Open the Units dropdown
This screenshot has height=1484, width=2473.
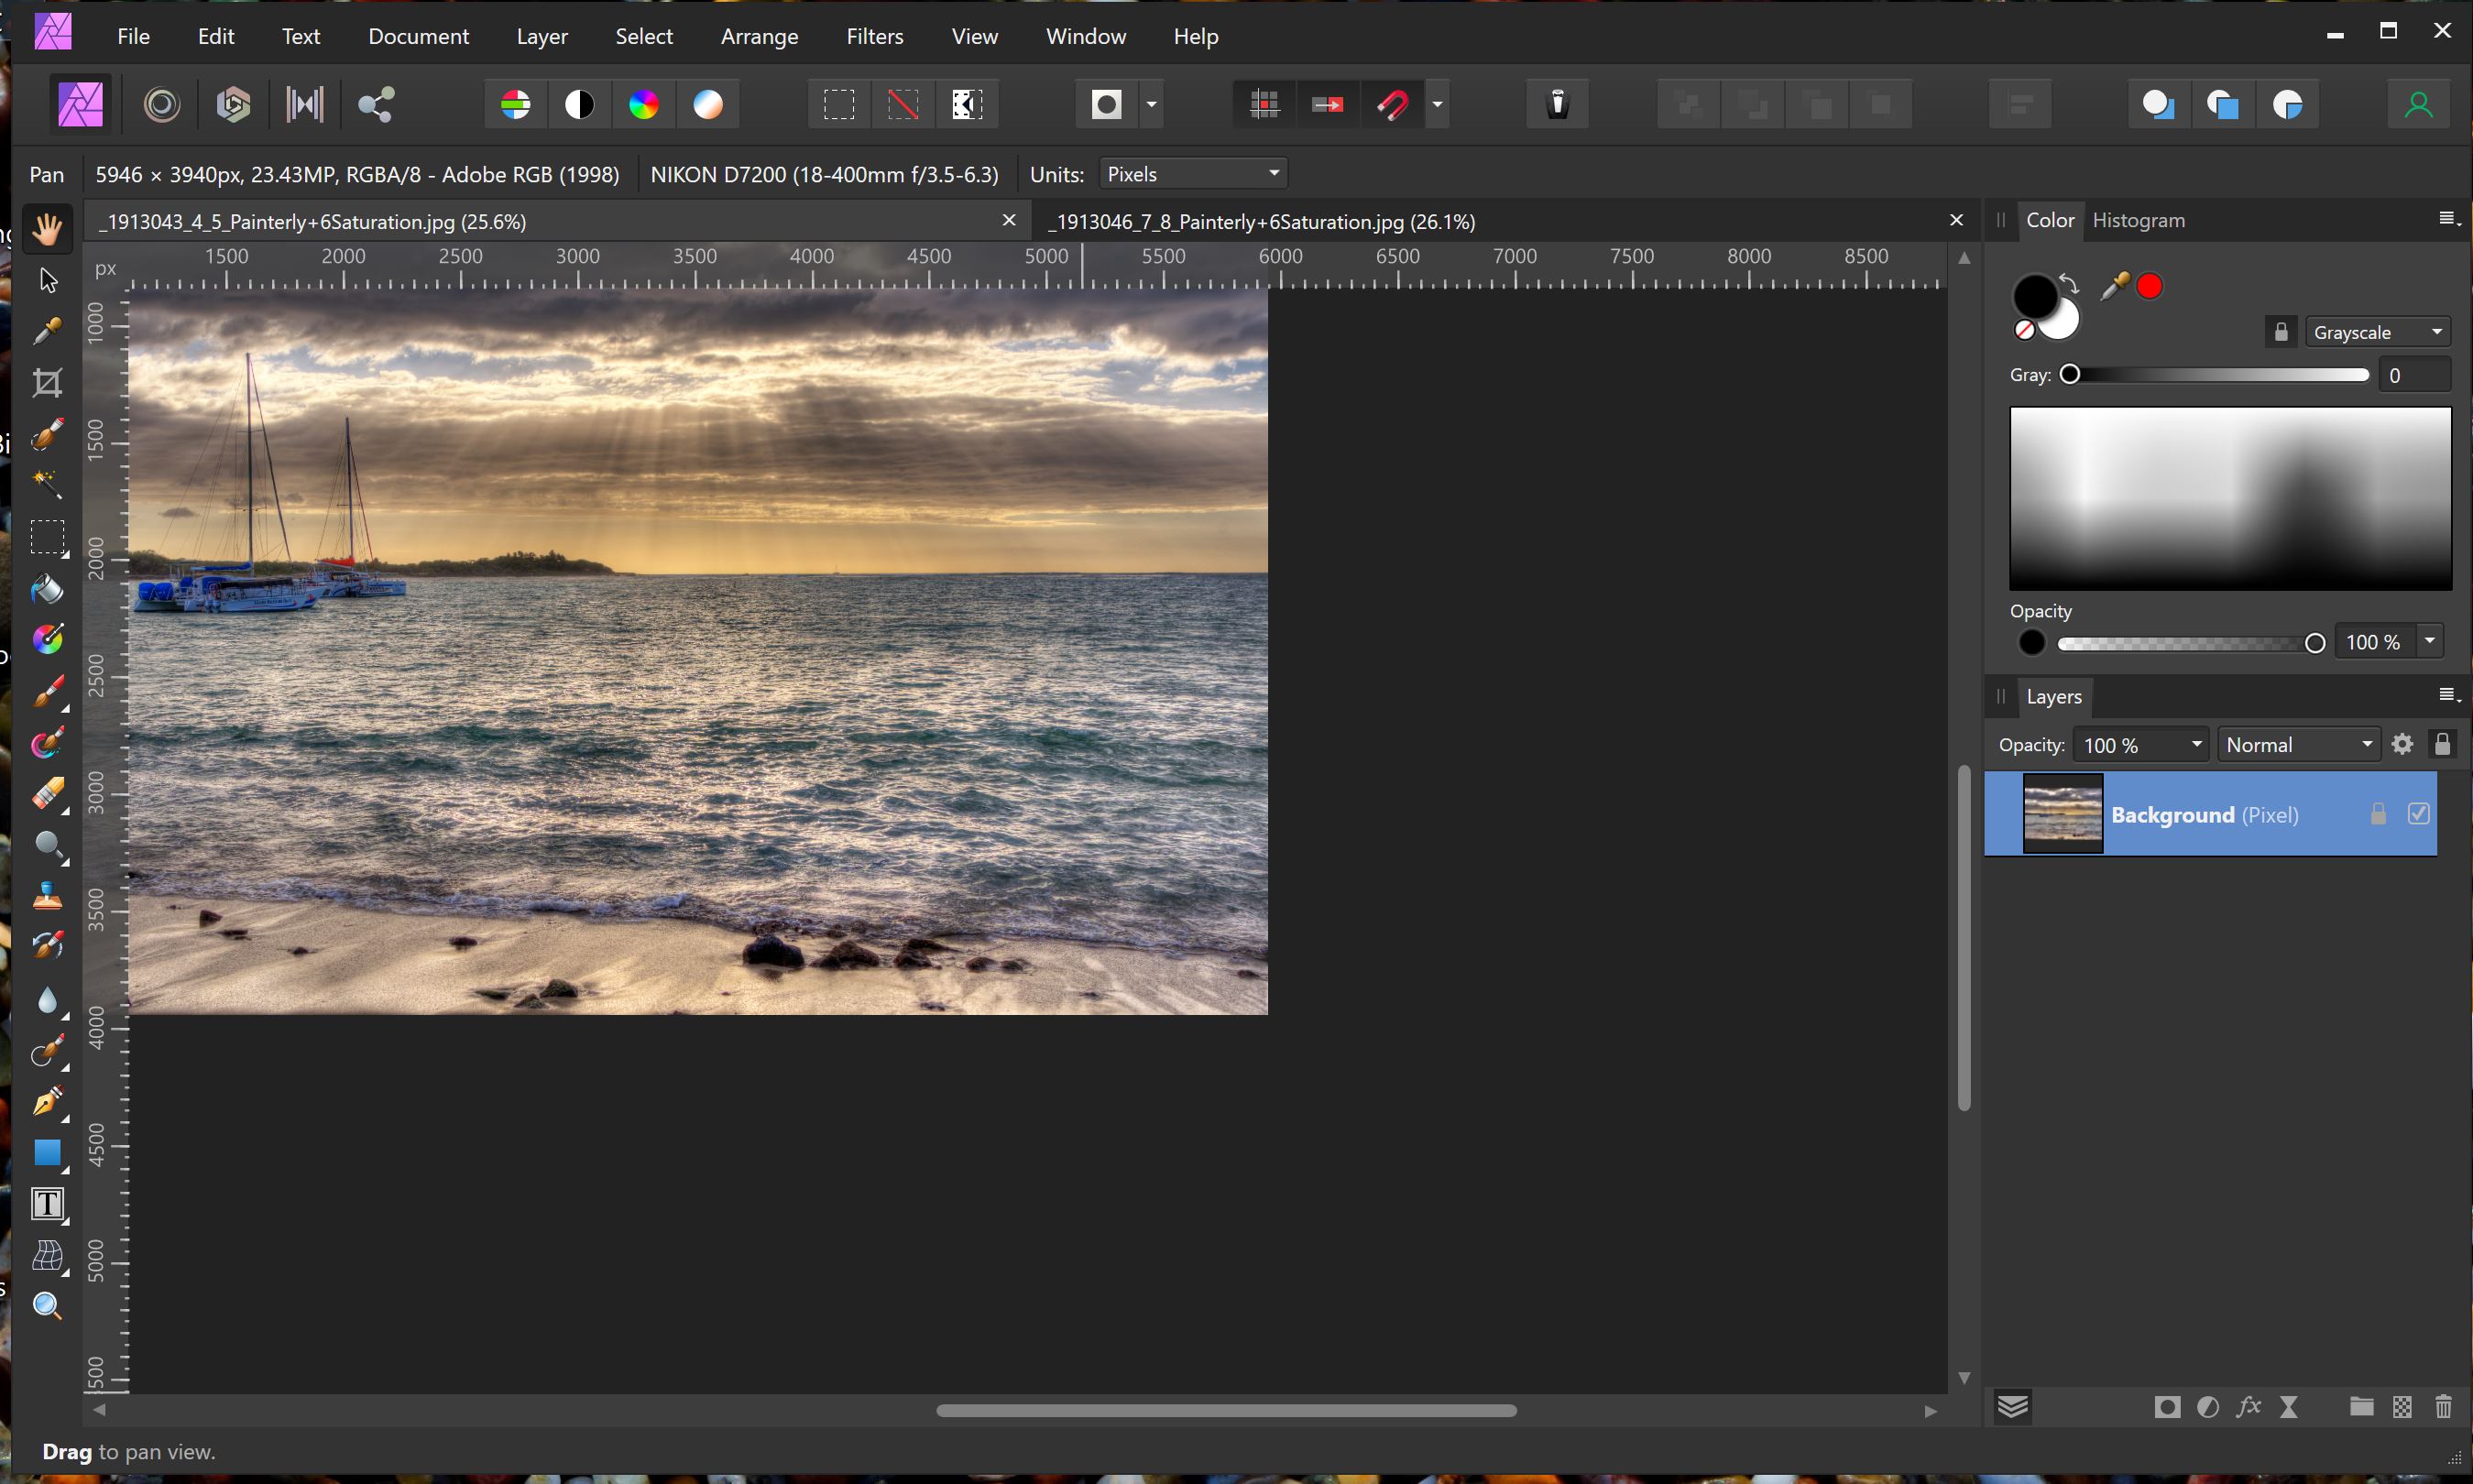[x=1192, y=174]
